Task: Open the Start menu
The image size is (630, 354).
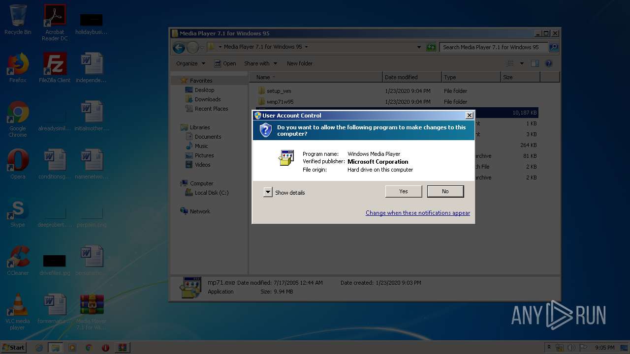Action: (x=13, y=347)
